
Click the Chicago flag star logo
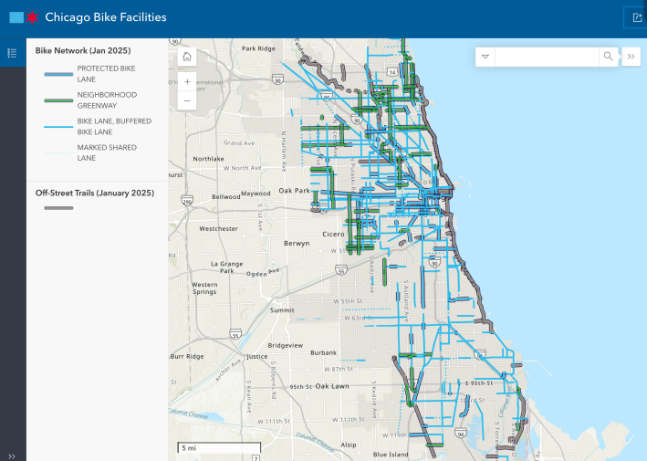[x=32, y=17]
